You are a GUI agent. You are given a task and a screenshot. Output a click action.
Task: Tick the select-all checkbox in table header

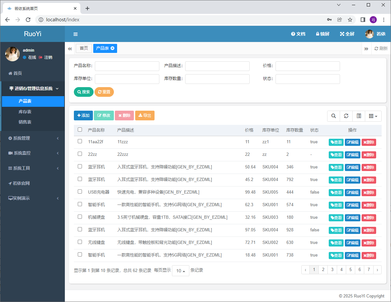80,130
